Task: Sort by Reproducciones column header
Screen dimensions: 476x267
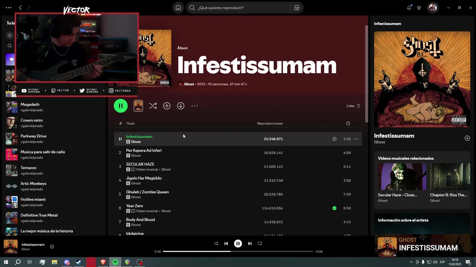Action: (x=270, y=123)
